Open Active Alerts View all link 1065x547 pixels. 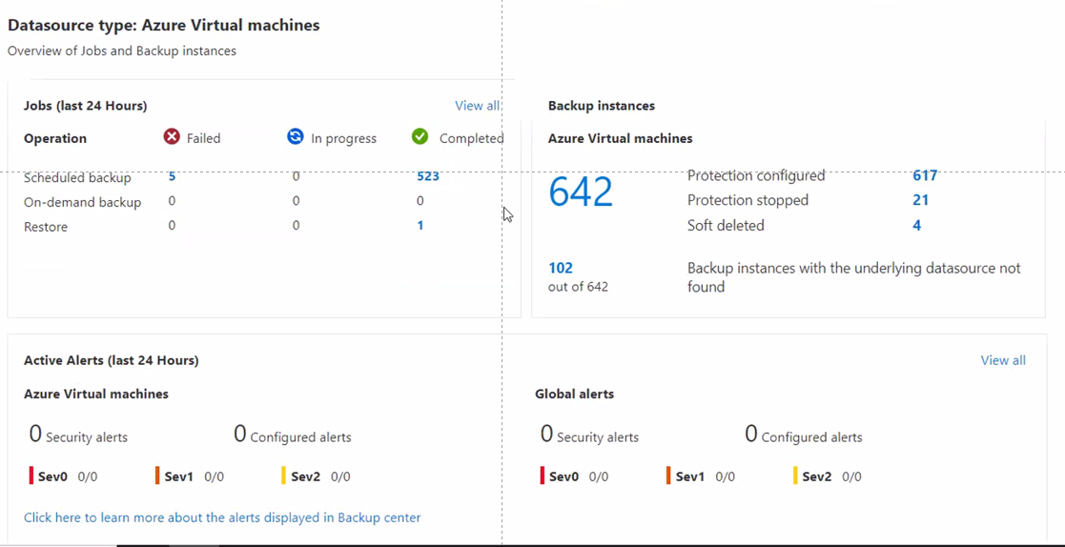point(1003,360)
